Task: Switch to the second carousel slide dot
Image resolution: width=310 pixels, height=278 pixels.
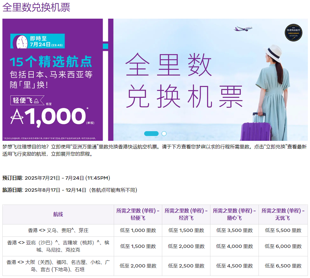Action: (164, 134)
